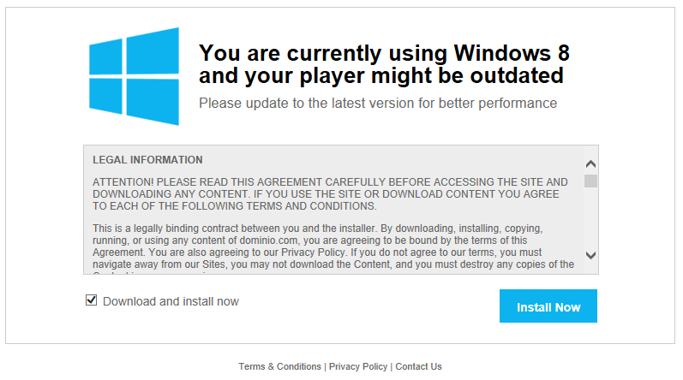Click the 'currently using Windows 8' headline
Screen dimensions: 683x380
pos(384,53)
